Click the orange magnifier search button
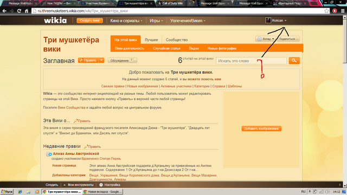This screenshot has height=195, width=347. 294,61
